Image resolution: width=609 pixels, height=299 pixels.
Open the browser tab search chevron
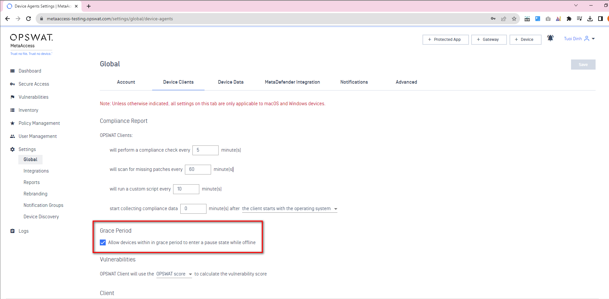pyautogui.click(x=576, y=5)
